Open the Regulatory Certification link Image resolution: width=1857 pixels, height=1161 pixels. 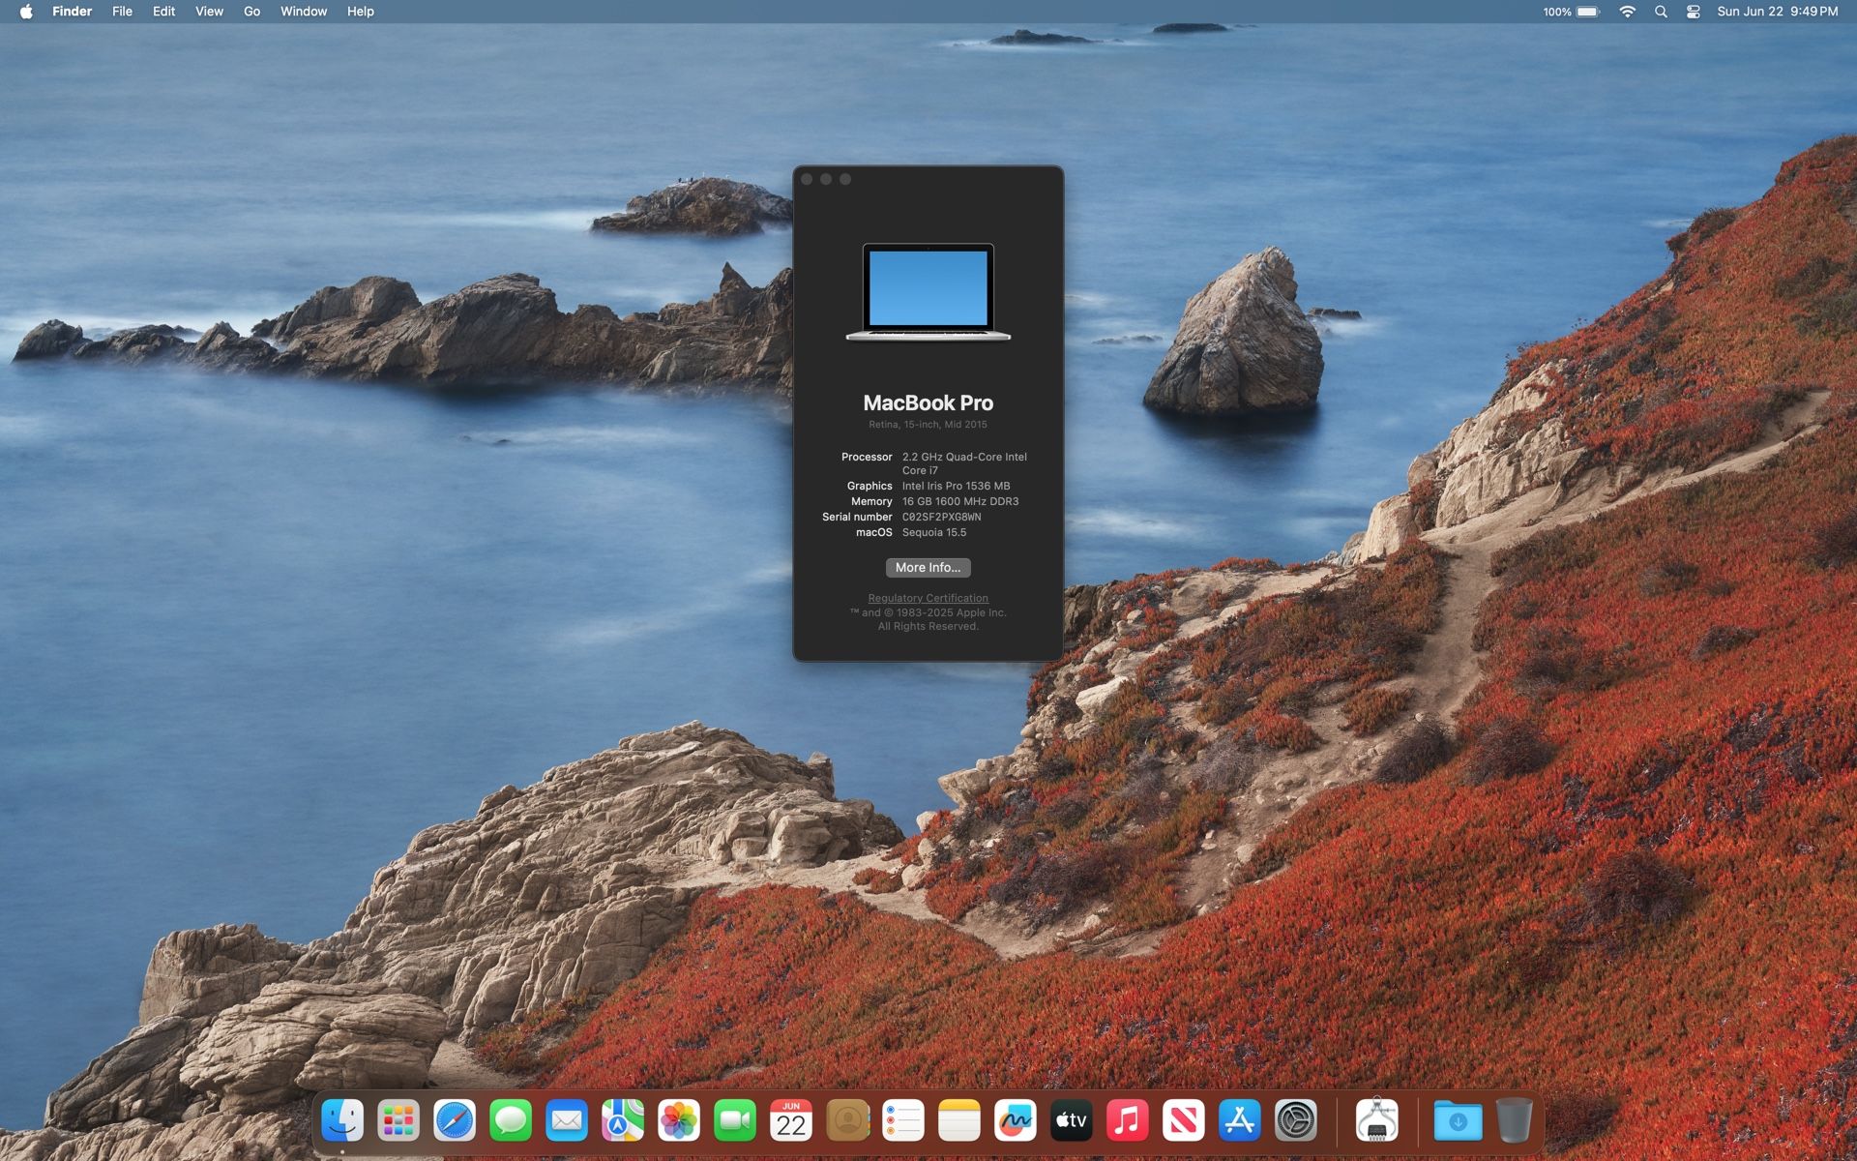928,598
